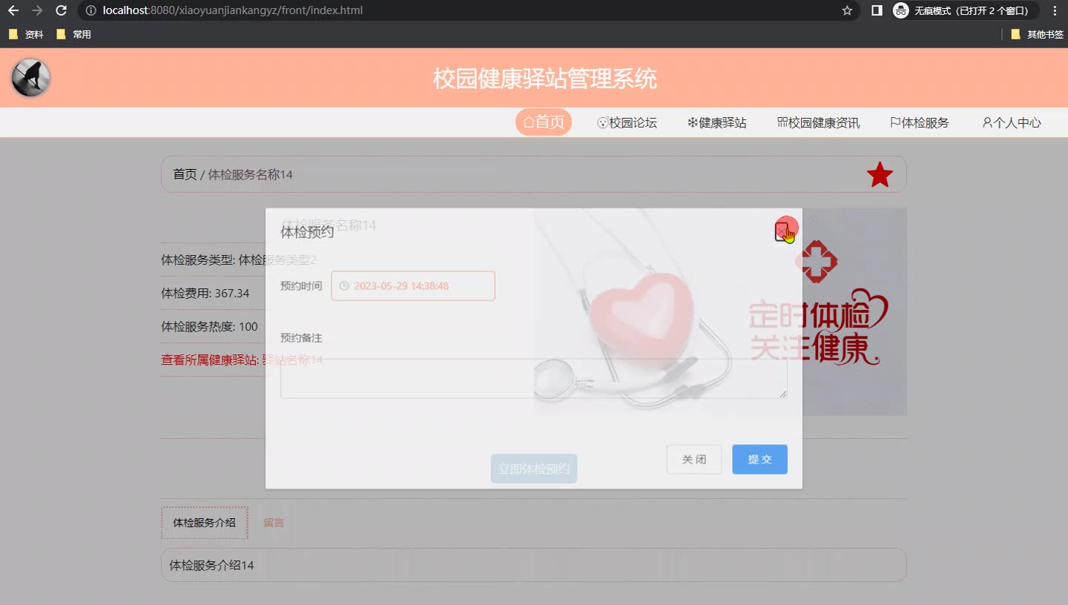
Task: Open the 校园健康资讯 menu item
Action: click(819, 123)
